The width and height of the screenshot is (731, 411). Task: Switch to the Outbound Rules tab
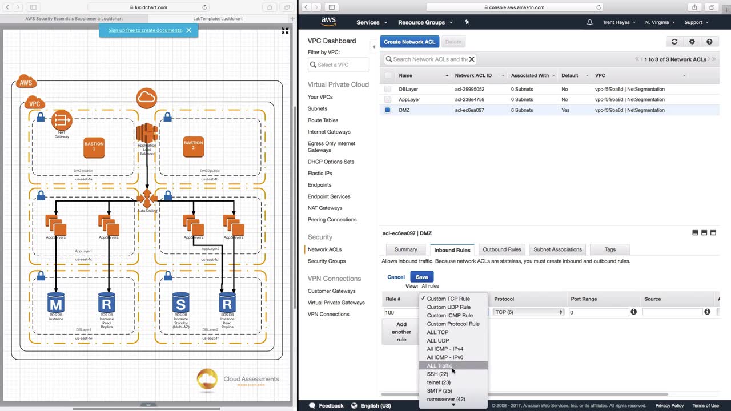[501, 249]
